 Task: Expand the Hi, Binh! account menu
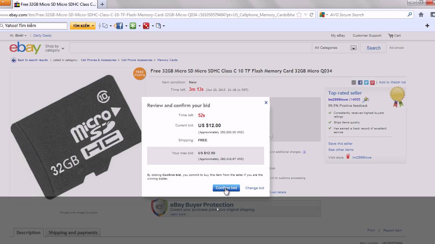[x=18, y=36]
